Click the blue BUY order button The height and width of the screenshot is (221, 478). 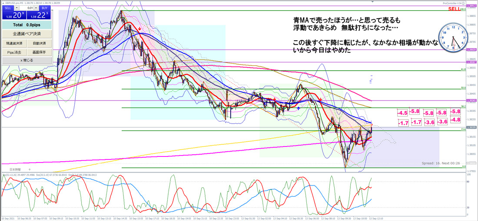coord(45,8)
